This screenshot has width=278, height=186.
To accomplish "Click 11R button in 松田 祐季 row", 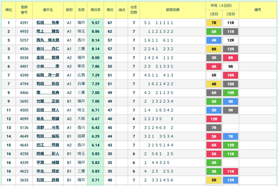I will click(x=231, y=23).
